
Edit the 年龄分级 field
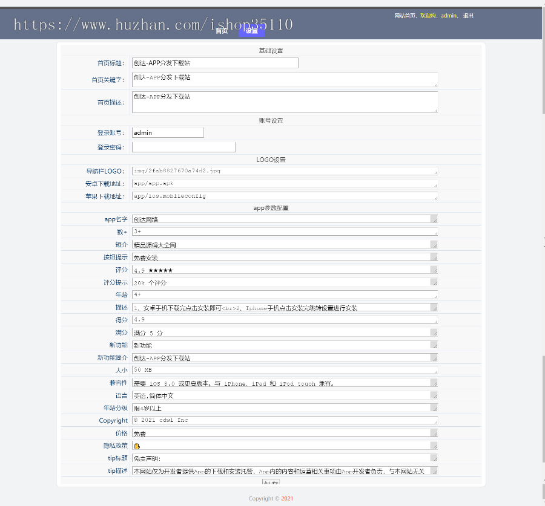285,408
